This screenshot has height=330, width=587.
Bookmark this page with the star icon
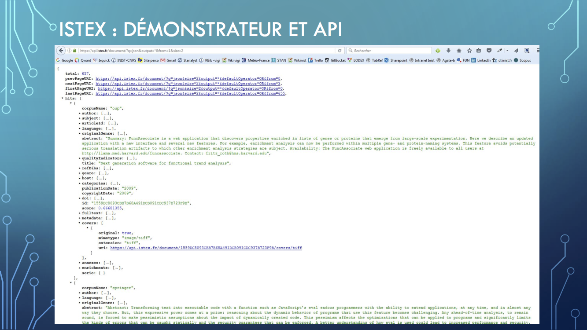(x=469, y=50)
